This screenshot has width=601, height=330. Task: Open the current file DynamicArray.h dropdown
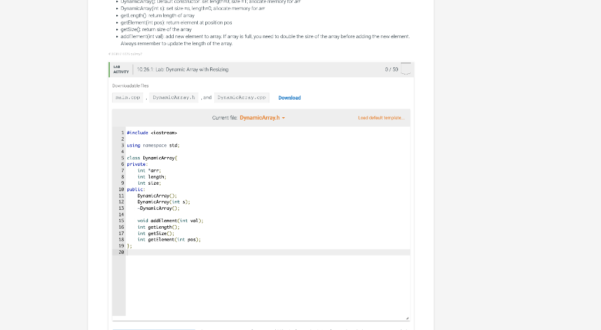(262, 118)
